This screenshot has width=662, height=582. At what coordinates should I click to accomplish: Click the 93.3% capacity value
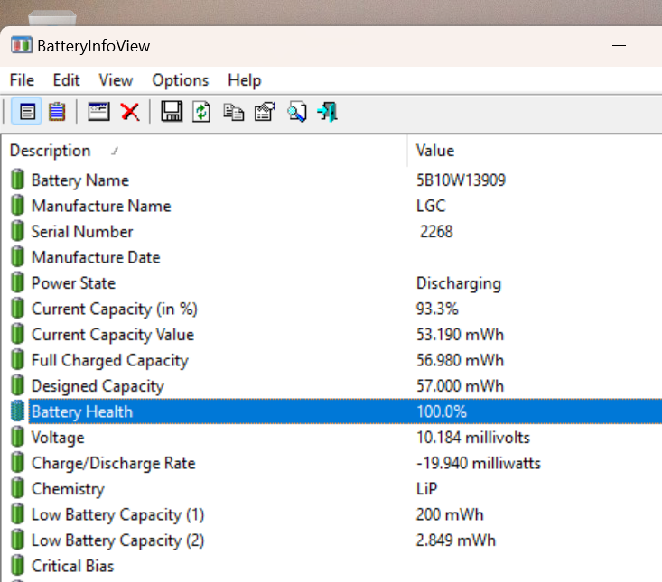[x=437, y=309]
